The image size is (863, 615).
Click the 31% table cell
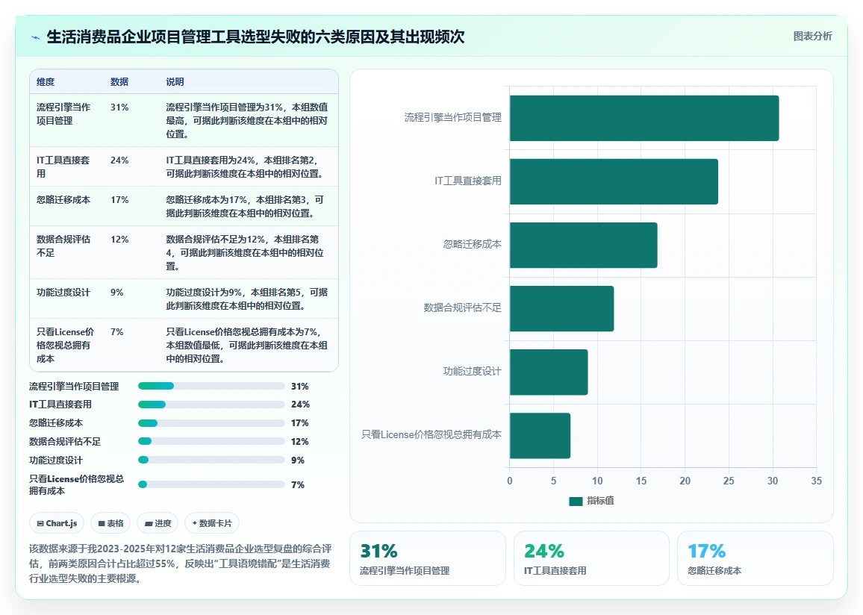(119, 107)
